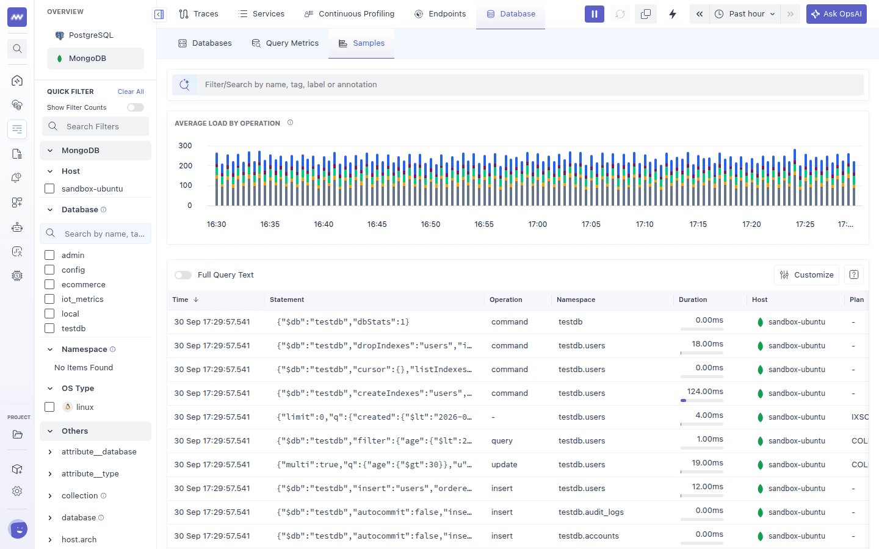The height and width of the screenshot is (549, 879).
Task: Check the testdb database checkbox
Action: [49, 328]
